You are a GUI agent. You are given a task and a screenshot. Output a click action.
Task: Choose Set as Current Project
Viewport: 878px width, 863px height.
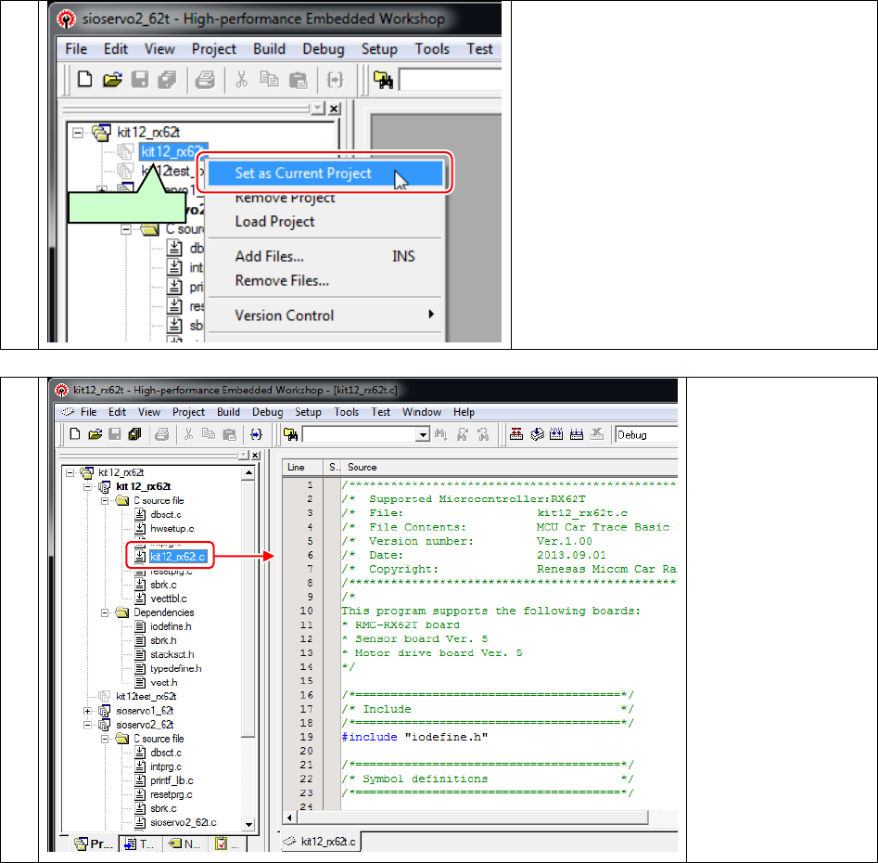pyautogui.click(x=325, y=174)
